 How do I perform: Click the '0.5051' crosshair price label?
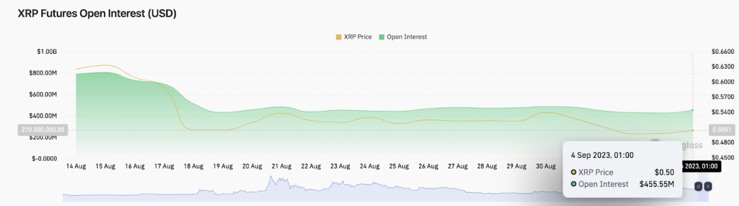pyautogui.click(x=722, y=131)
